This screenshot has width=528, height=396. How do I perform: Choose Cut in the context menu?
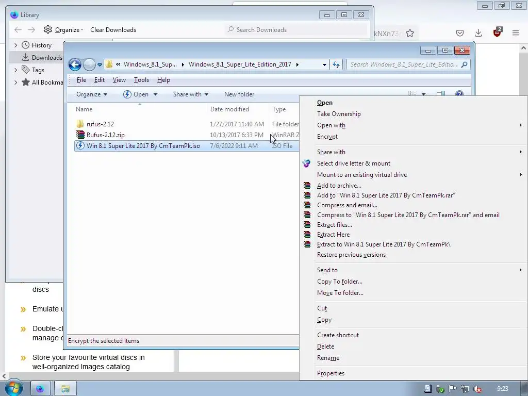[322, 308]
